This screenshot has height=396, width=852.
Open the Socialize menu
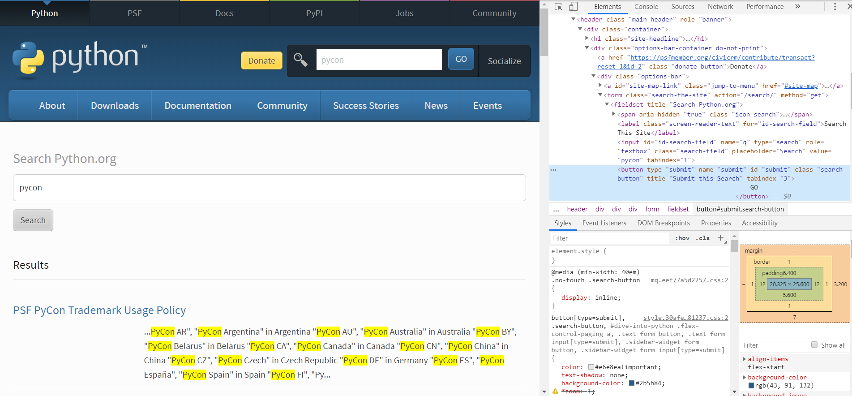click(x=504, y=61)
